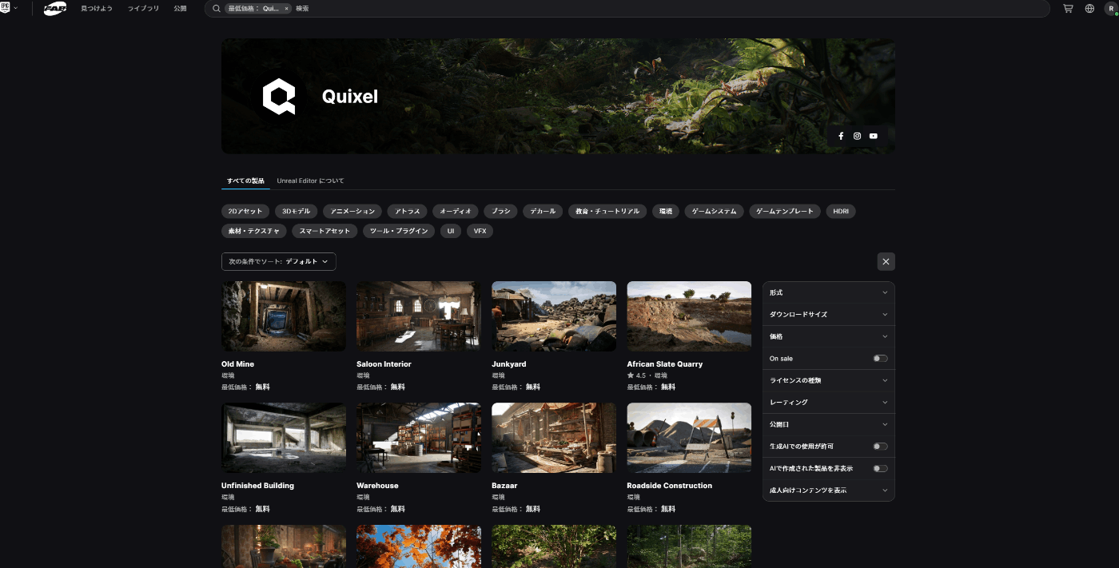Filter by アニメーション category
The width and height of the screenshot is (1119, 568).
point(352,211)
